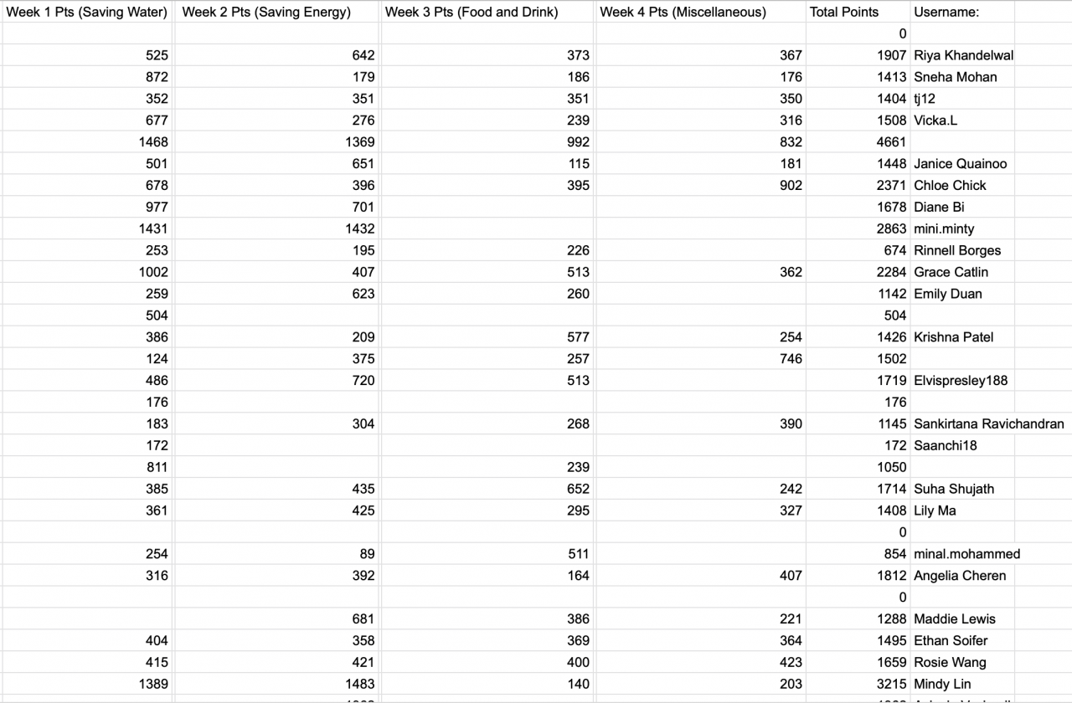The width and height of the screenshot is (1072, 703).
Task: Select the cell containing Sneha Mohan
Action: (956, 77)
